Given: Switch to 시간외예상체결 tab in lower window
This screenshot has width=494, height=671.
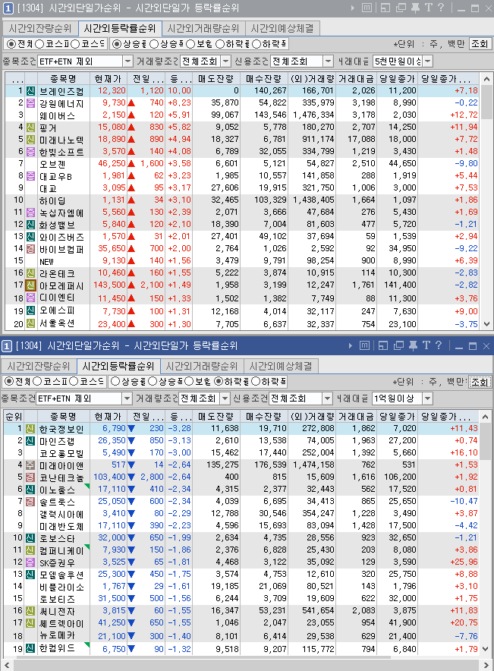Looking at the screenshot, I should tap(281, 367).
